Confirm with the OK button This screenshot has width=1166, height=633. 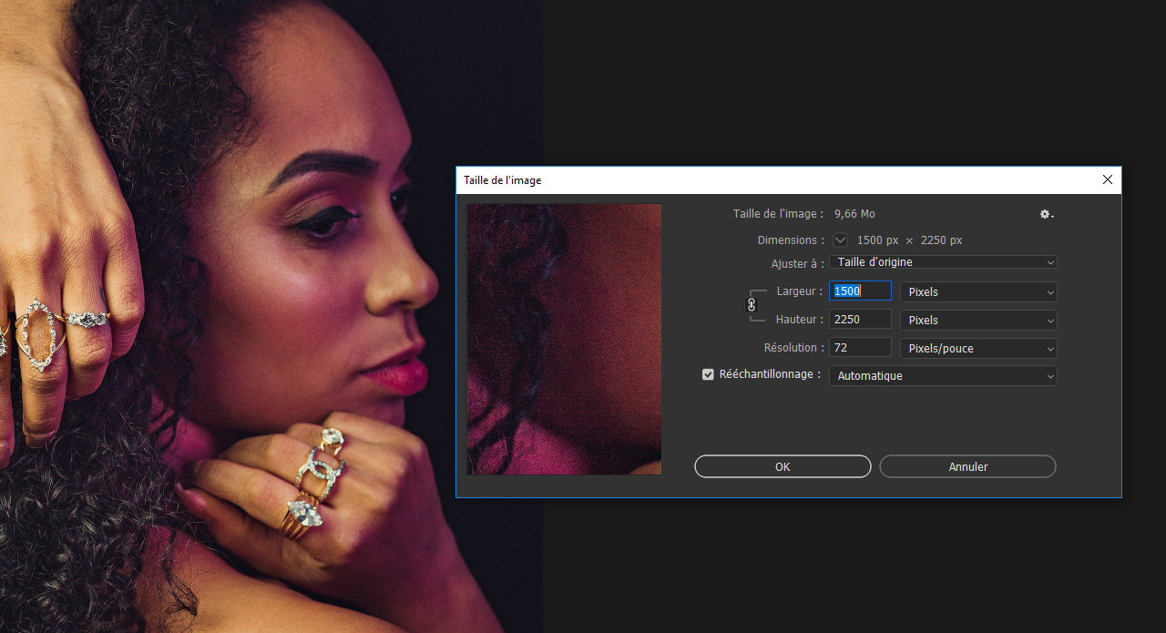pos(782,466)
